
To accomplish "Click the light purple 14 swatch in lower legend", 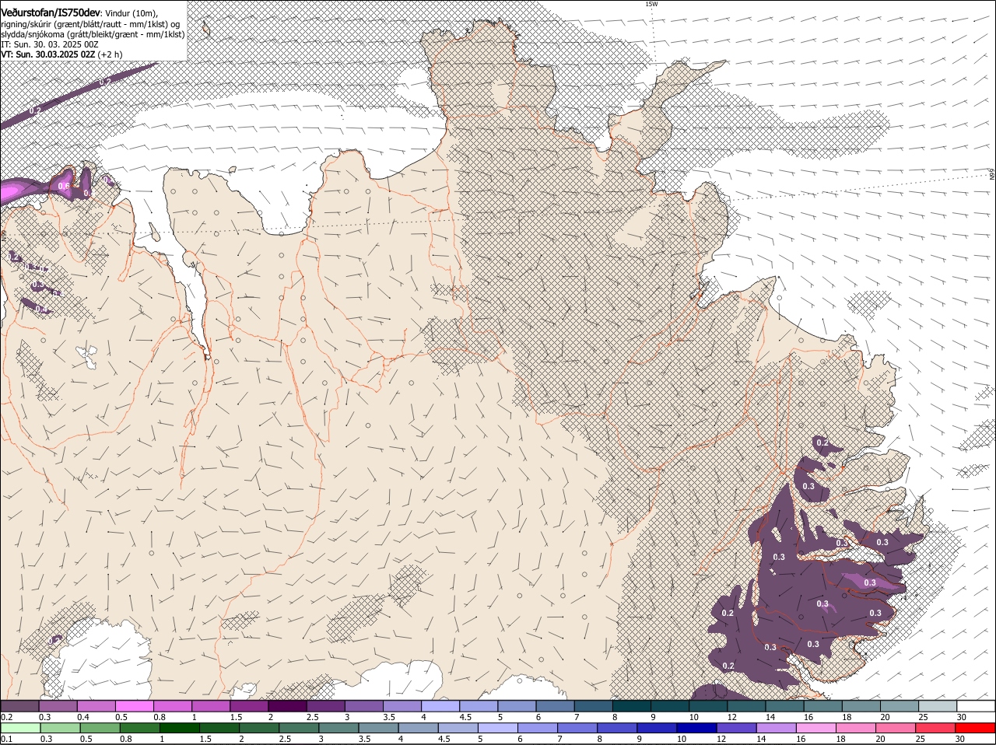I will coord(776,728).
